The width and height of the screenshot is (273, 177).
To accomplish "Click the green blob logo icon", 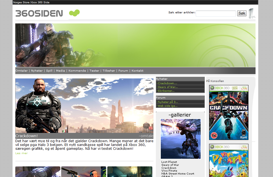I will [74, 13].
